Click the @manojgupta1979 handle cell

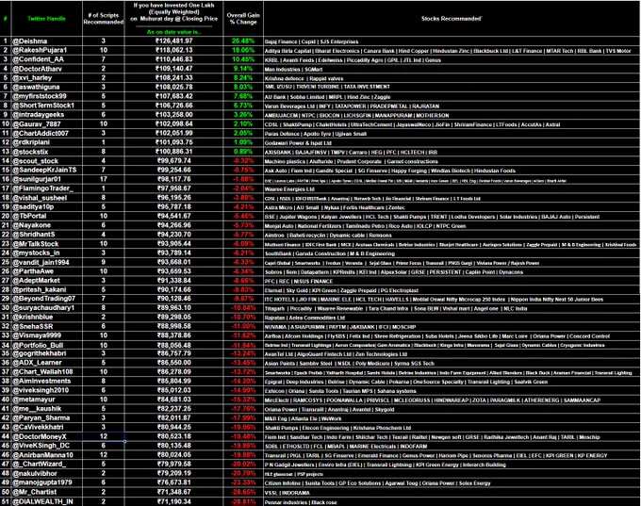(x=47, y=482)
